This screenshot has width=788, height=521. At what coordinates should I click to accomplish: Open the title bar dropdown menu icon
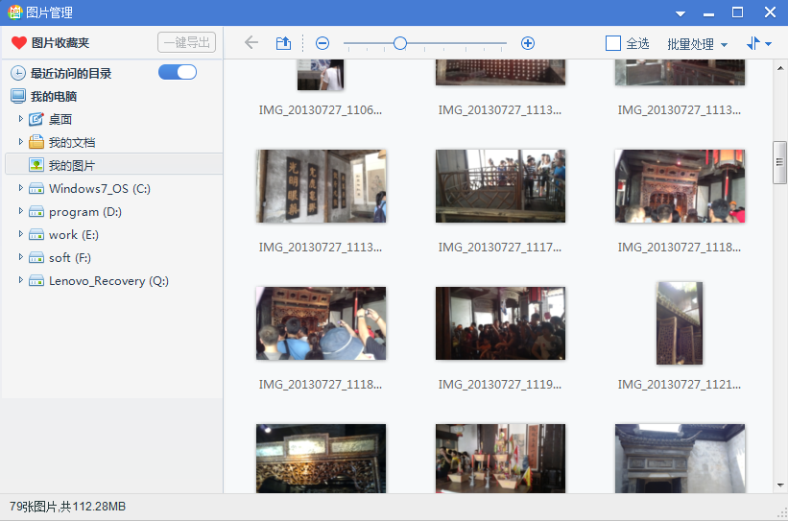(681, 13)
